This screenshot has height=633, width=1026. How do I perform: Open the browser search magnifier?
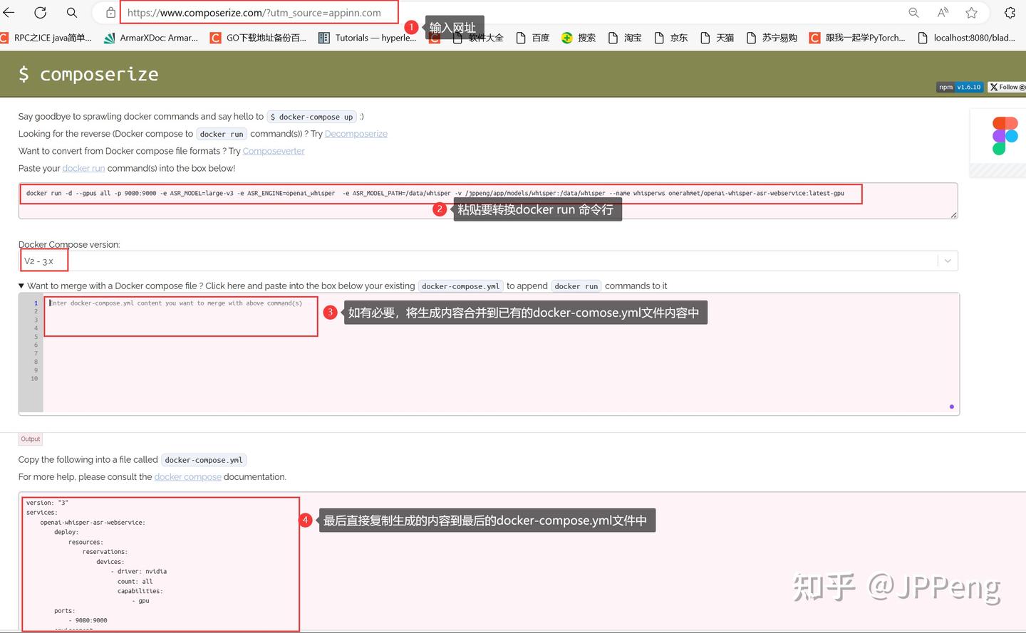point(71,12)
